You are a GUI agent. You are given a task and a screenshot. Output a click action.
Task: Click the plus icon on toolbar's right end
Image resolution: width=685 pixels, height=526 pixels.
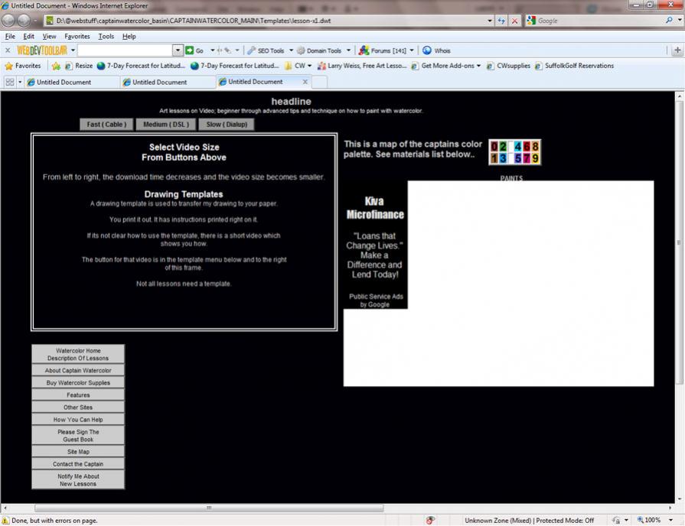[x=677, y=50]
